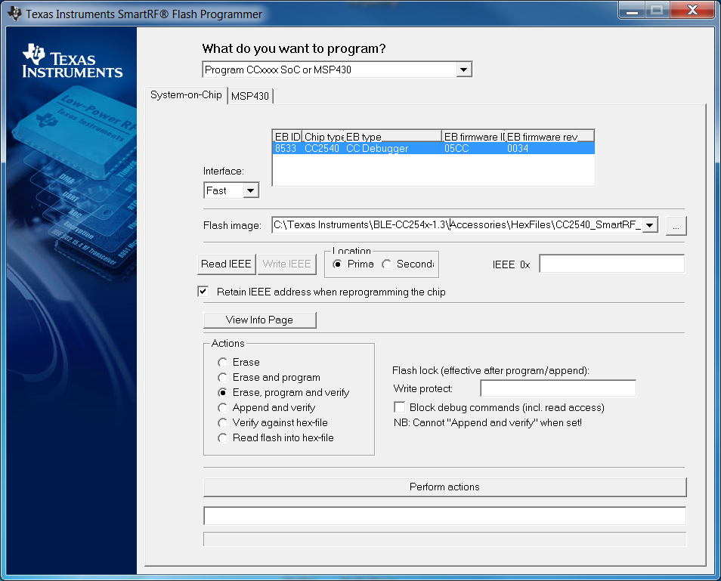
Task: Select Verify against hex-file action
Action: point(223,423)
